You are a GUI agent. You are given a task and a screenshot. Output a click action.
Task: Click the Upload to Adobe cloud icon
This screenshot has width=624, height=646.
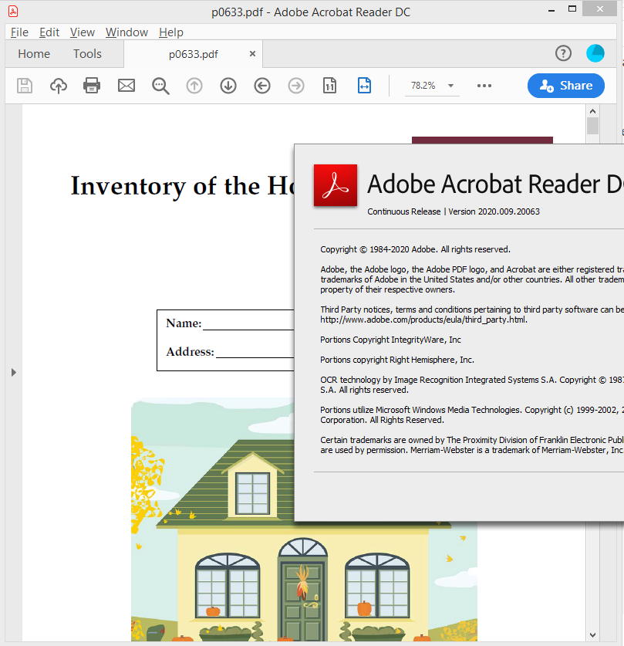tap(58, 86)
